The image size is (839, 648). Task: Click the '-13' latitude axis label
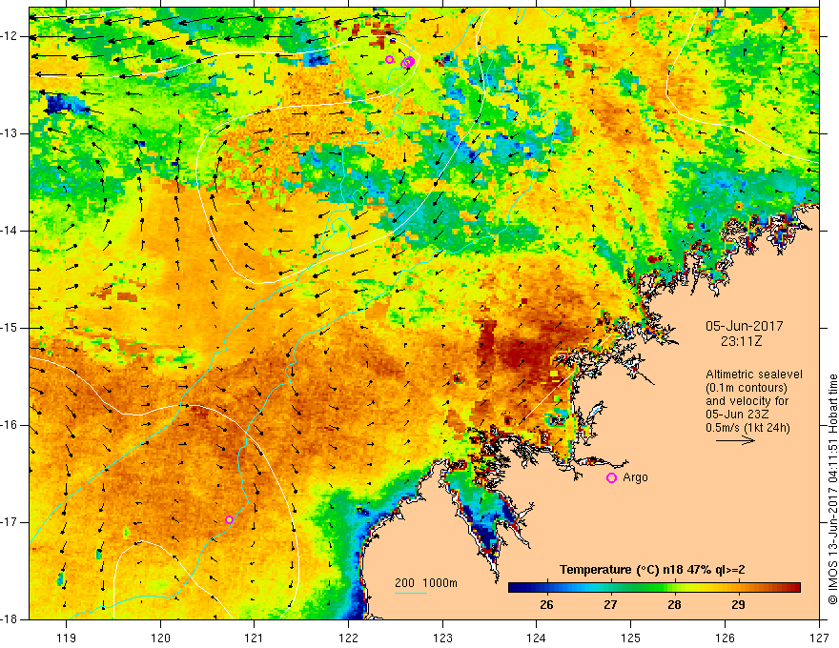pyautogui.click(x=10, y=133)
